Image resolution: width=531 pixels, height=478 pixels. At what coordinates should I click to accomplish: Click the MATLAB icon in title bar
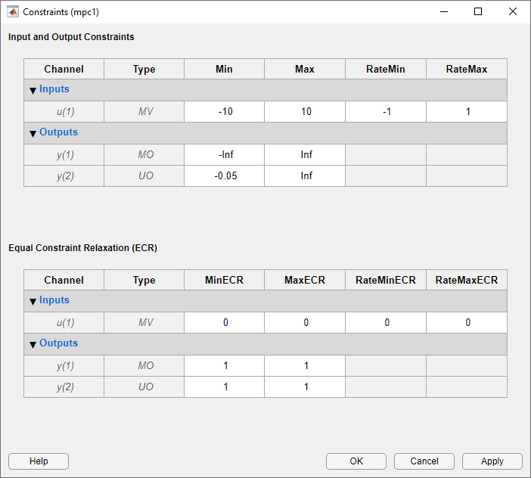13,12
